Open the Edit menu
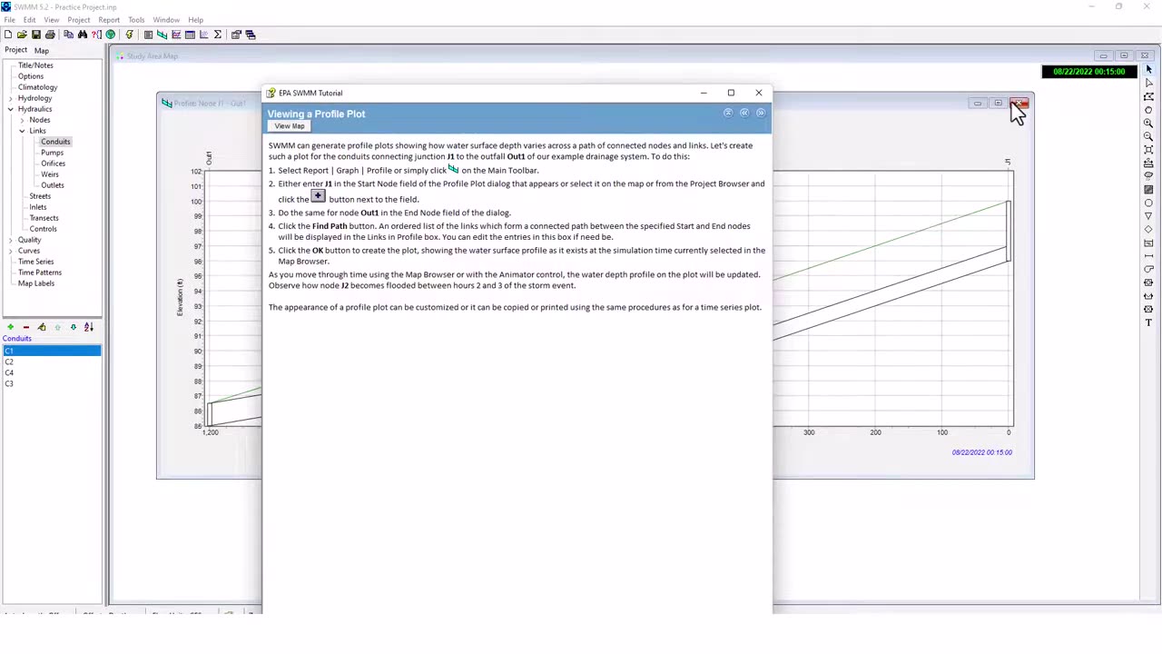The height and width of the screenshot is (654, 1162). point(30,19)
